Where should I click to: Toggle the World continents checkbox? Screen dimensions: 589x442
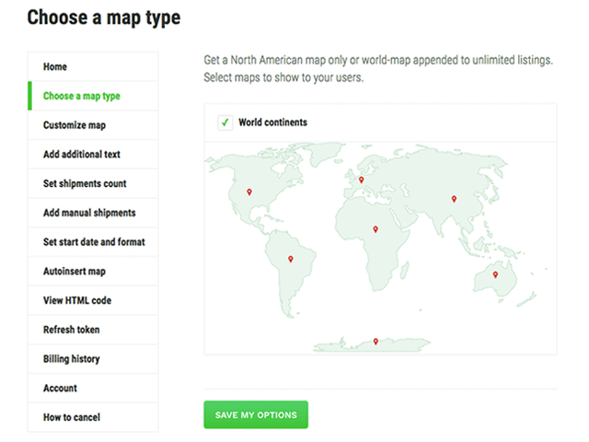coord(225,122)
